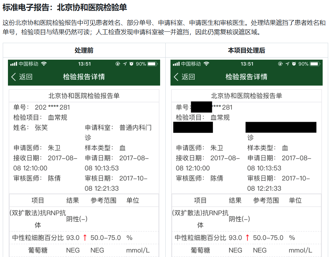The height and width of the screenshot is (257, 333).
Task: Click 样本类型 血 in the left report
Action: tap(105, 148)
